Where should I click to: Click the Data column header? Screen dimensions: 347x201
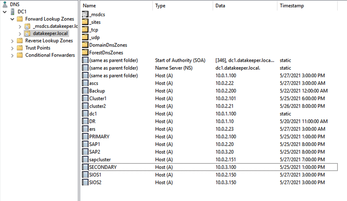pyautogui.click(x=245, y=6)
